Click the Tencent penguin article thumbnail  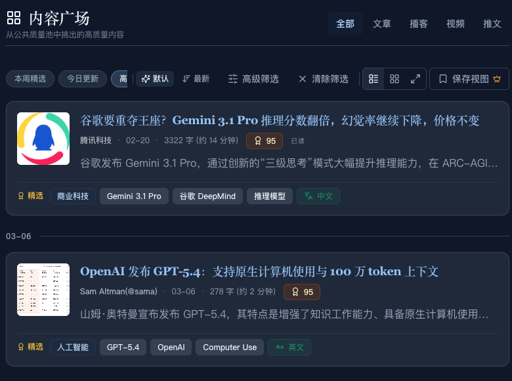(x=43, y=139)
